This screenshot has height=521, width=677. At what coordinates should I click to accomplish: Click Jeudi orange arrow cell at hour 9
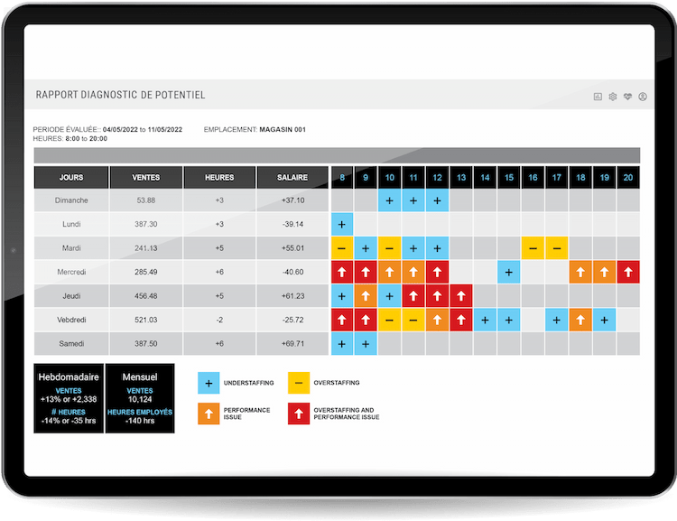[x=366, y=296]
